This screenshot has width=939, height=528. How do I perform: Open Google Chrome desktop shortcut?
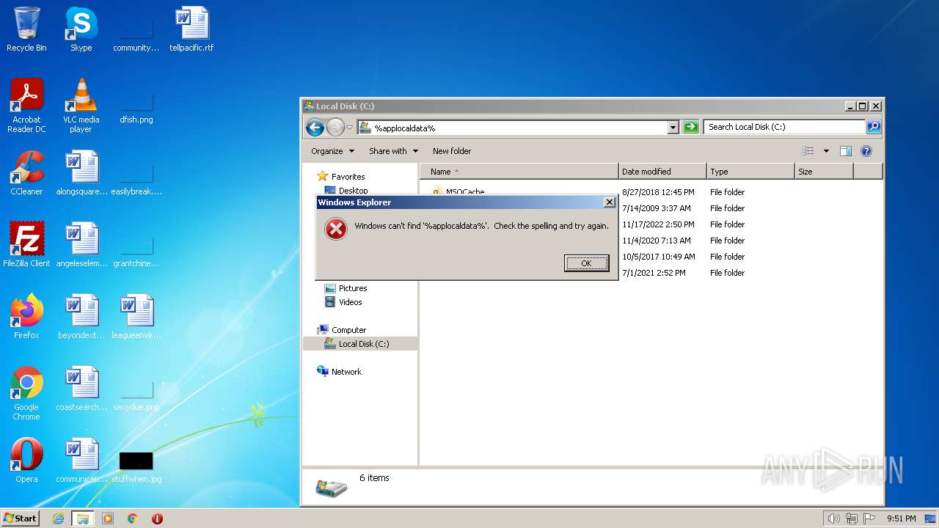(x=26, y=393)
